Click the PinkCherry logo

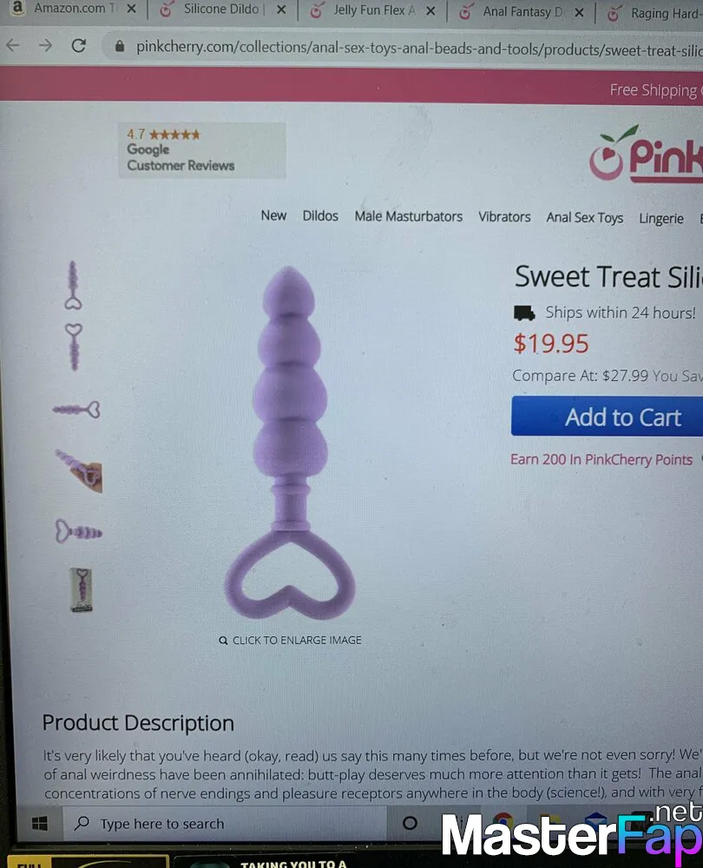click(646, 154)
